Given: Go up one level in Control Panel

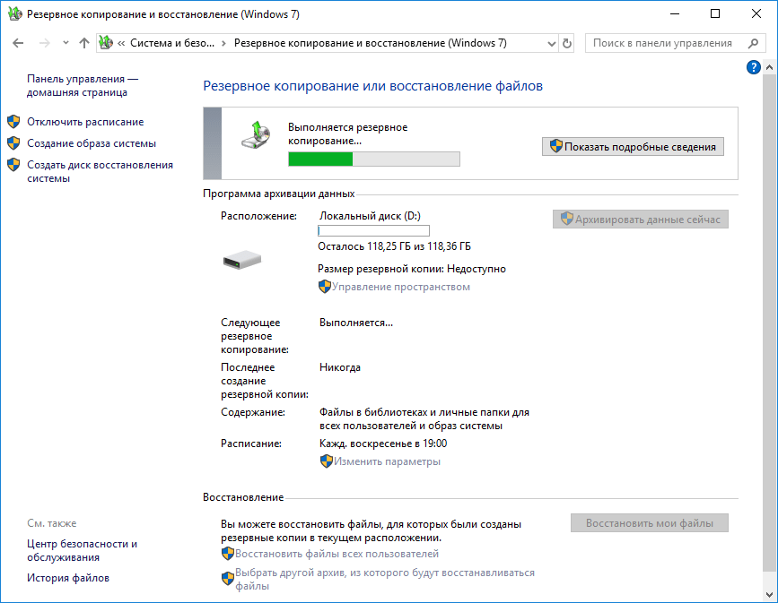Looking at the screenshot, I should coord(84,43).
